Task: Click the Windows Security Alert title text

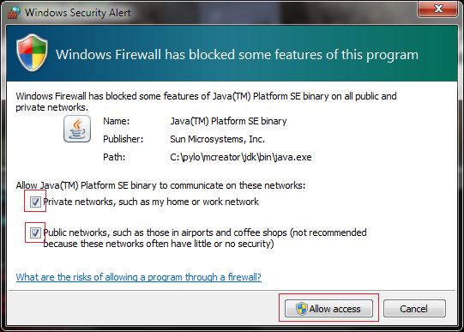Action: tap(78, 13)
